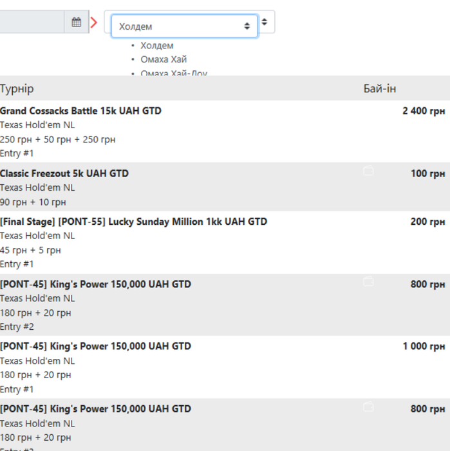Choose Омаха Хай from the list
Viewport: 450px width, 451px height.
pyautogui.click(x=164, y=59)
